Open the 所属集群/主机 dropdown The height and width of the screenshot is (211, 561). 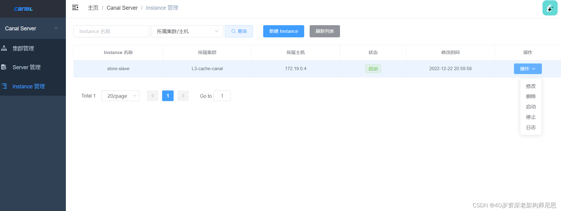coord(187,31)
